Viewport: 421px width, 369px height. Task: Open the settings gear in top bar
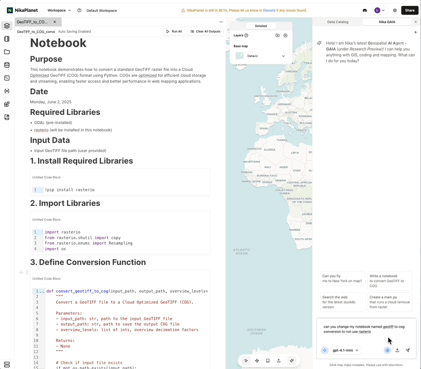[x=395, y=10]
